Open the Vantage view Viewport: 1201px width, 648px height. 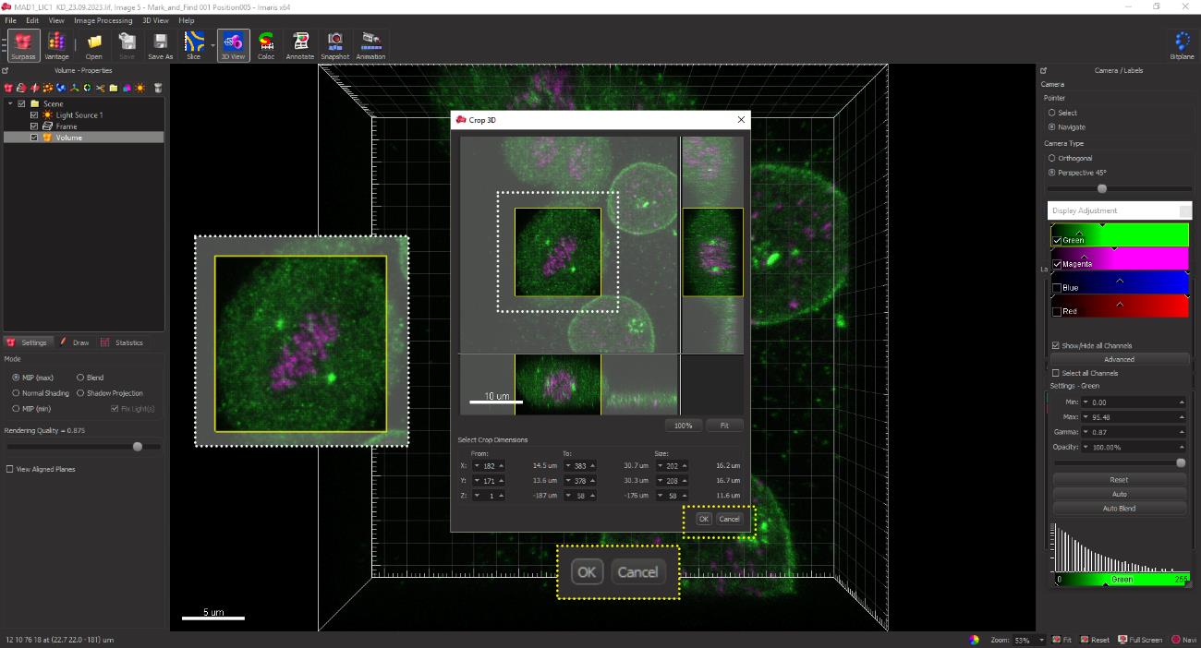56,44
